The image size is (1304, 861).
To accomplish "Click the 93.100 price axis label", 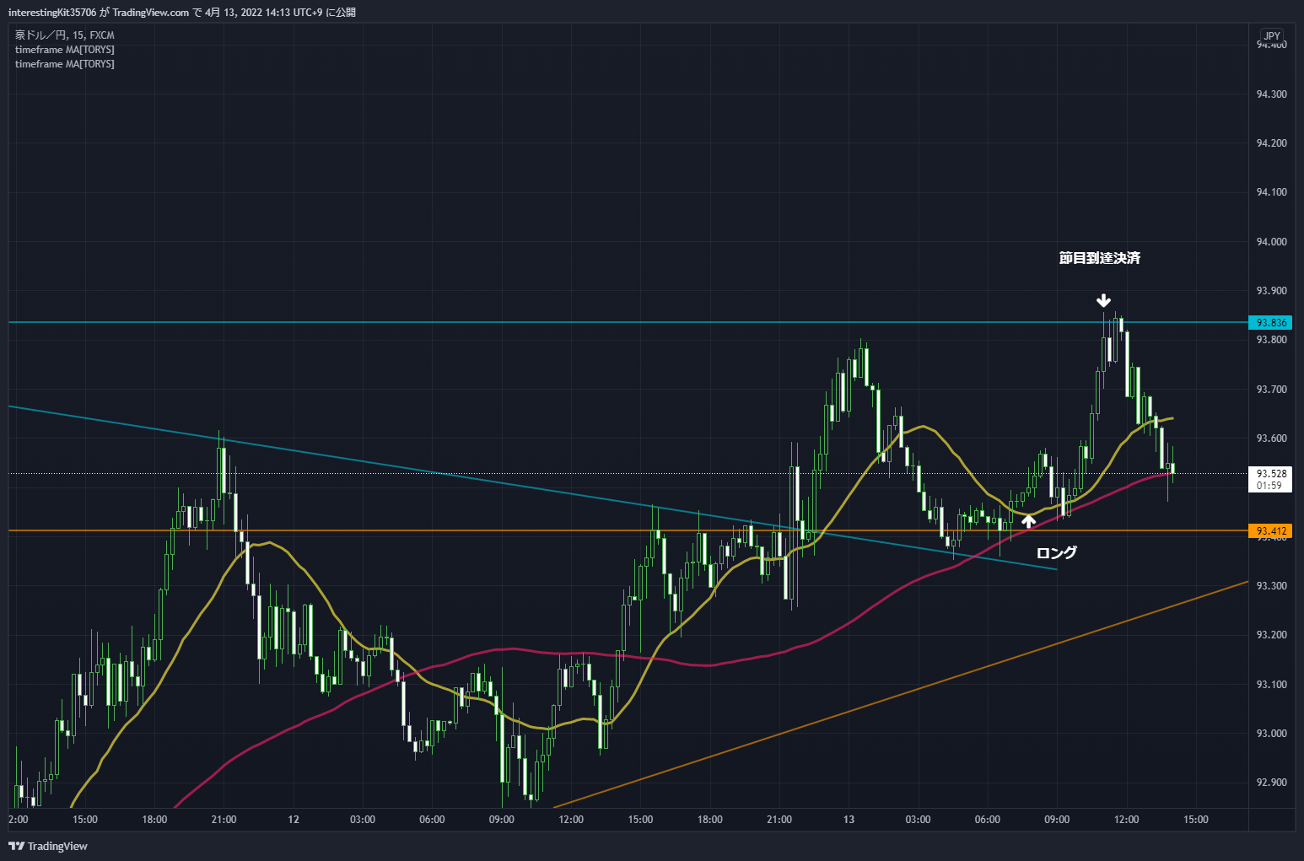I will (1271, 685).
